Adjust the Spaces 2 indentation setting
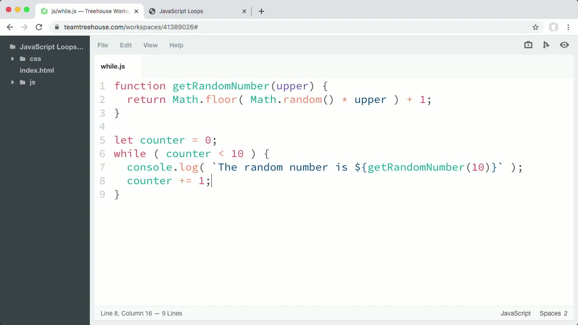This screenshot has height=325, width=578. [x=553, y=313]
